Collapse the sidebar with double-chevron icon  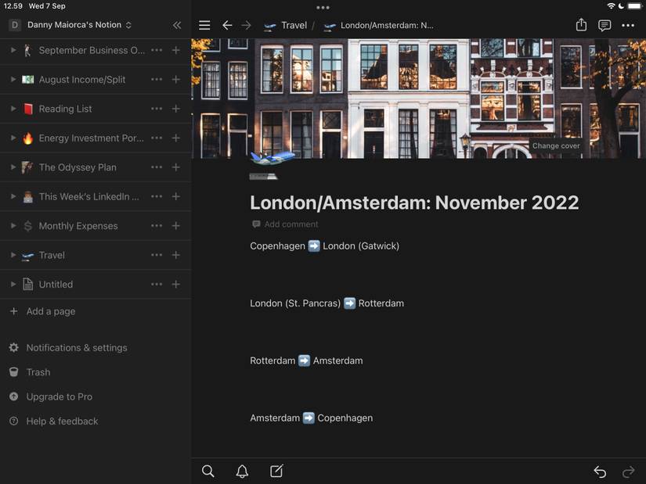(x=177, y=25)
